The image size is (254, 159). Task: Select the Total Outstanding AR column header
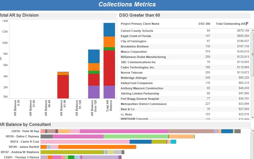(231, 24)
